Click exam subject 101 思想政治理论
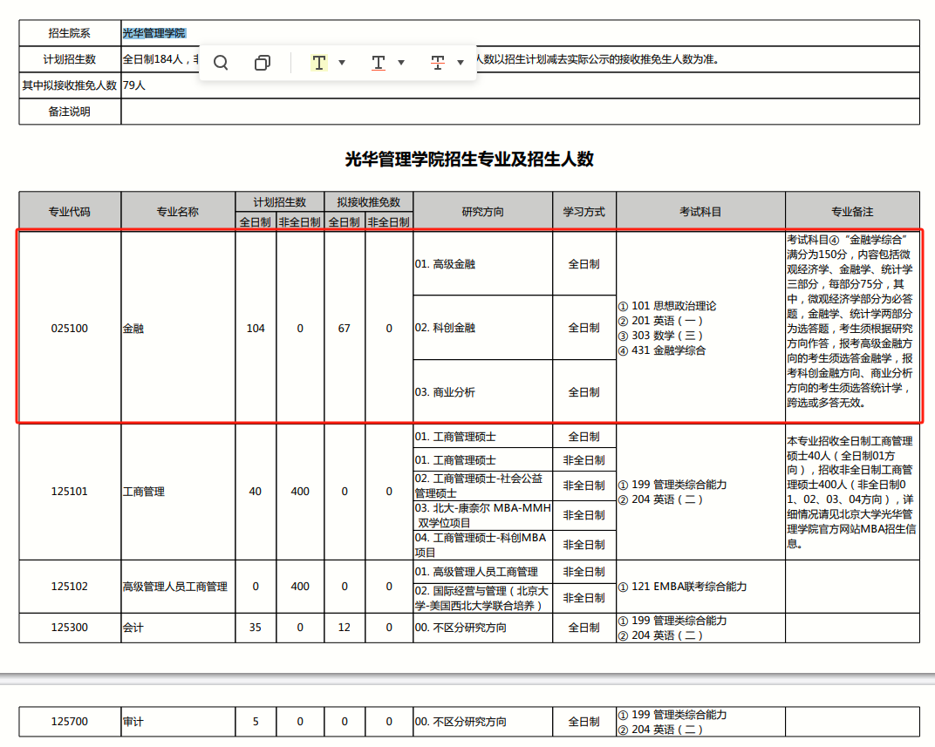 point(668,306)
